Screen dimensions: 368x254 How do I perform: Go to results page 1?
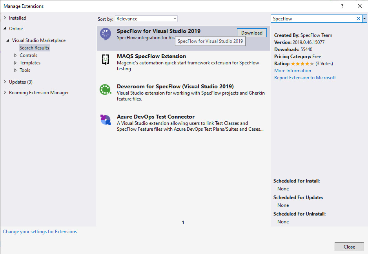(183, 223)
